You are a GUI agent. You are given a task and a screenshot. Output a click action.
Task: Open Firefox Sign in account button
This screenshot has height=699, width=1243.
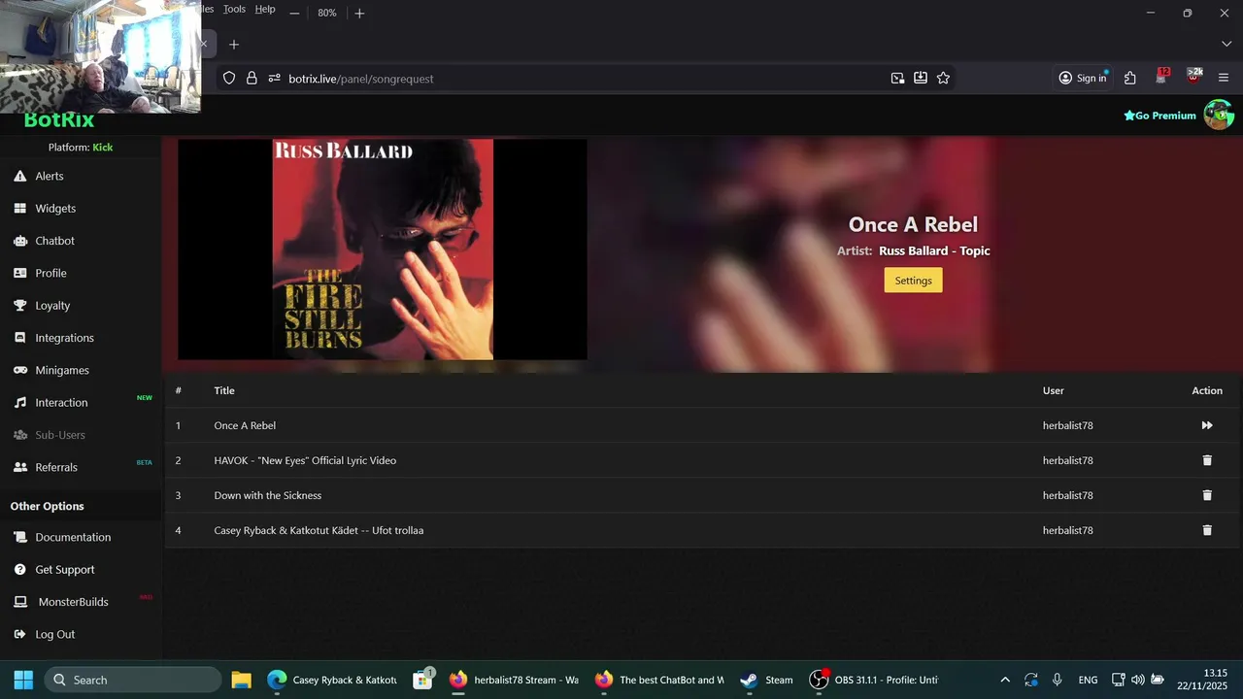[1083, 79]
